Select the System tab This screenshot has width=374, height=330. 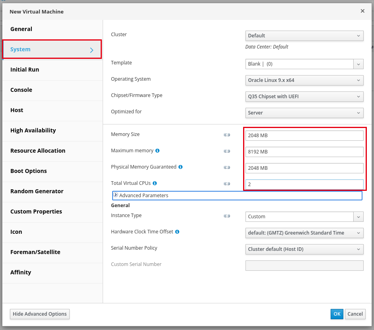tap(53, 49)
